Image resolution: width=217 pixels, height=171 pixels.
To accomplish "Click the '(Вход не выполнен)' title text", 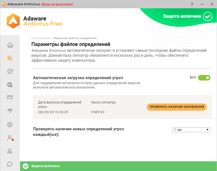I will tap(57, 4).
